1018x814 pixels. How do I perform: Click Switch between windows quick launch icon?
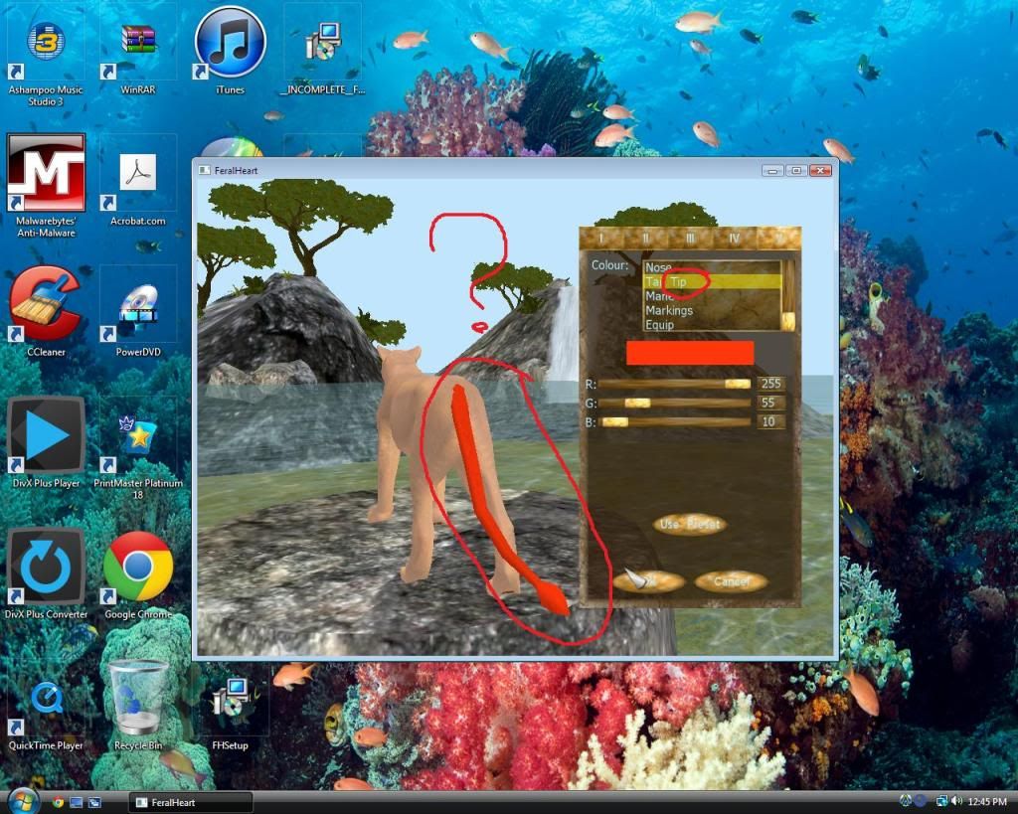[94, 802]
